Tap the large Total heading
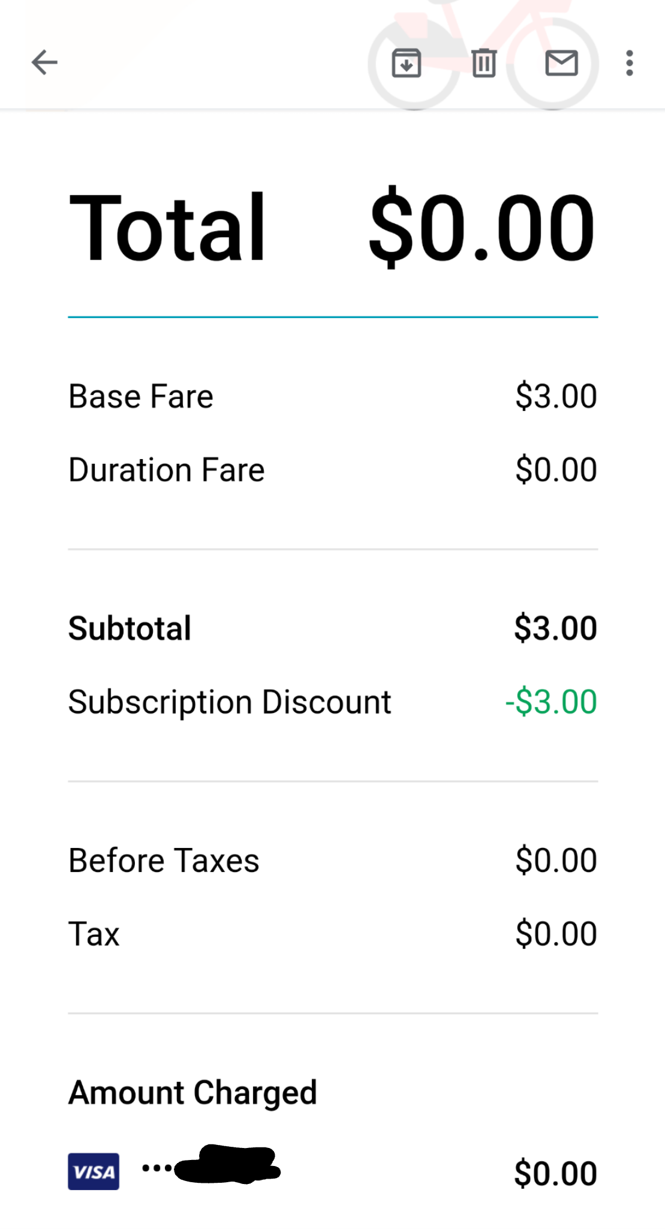This screenshot has height=1229, width=665. (x=167, y=227)
